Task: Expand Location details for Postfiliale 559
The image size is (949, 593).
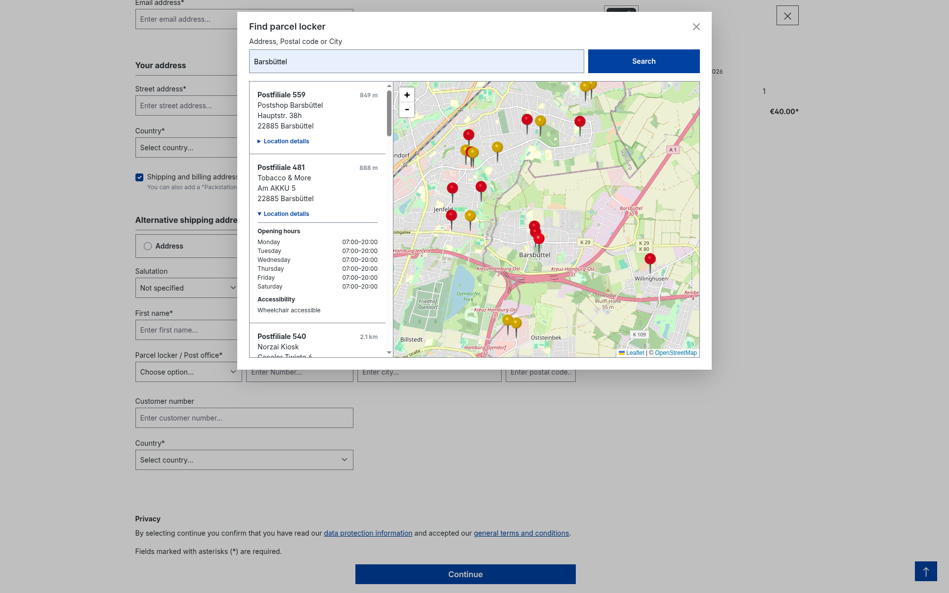Action: tap(283, 141)
